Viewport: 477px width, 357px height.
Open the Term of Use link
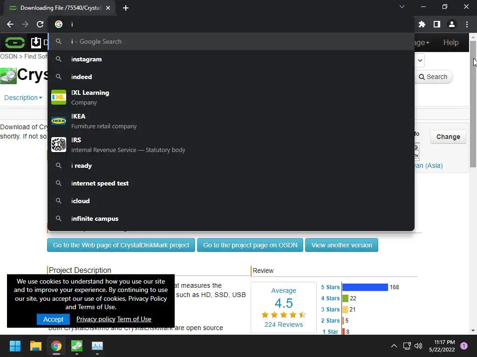tap(134, 319)
